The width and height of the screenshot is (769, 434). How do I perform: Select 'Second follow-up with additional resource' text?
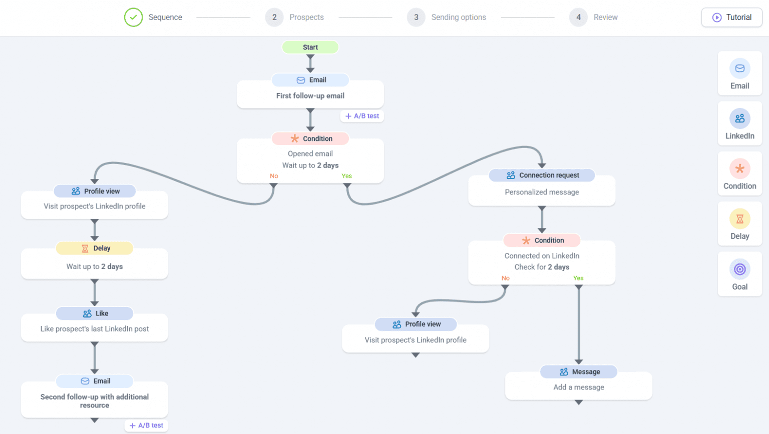pyautogui.click(x=95, y=401)
